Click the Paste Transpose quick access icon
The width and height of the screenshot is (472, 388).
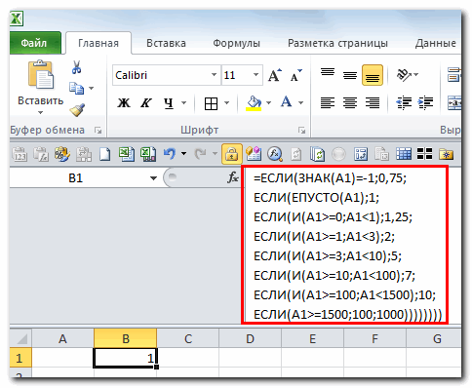coord(84,154)
